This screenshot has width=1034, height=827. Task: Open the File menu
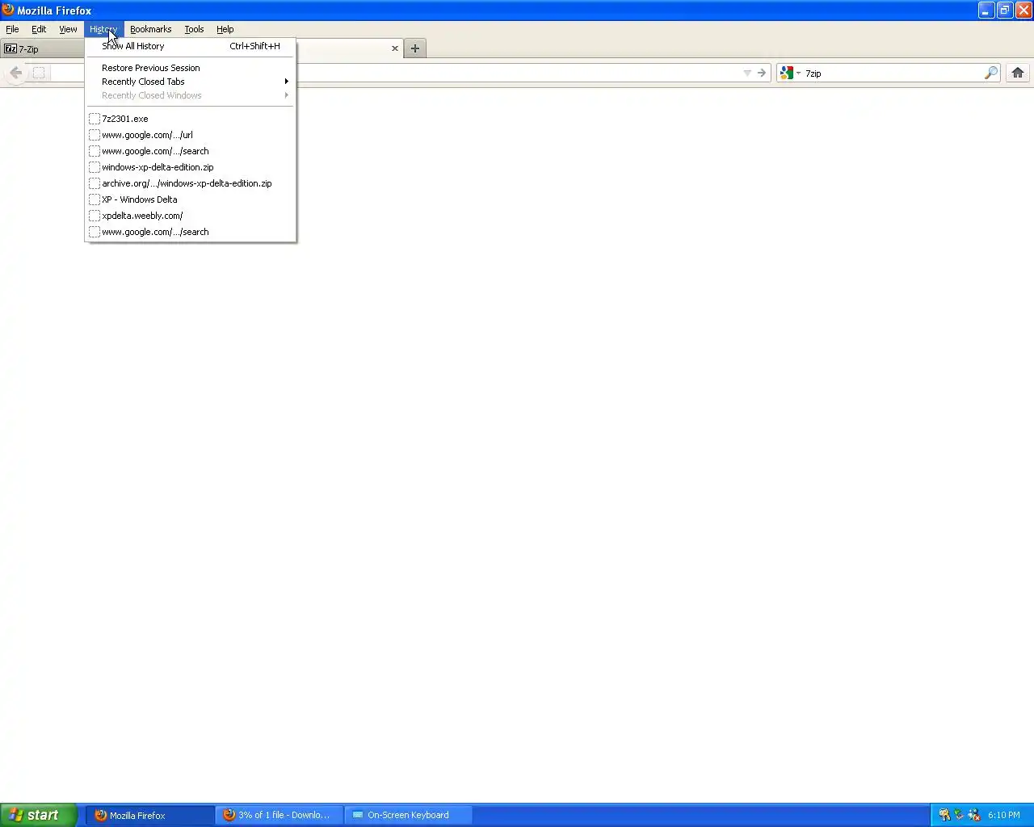12,29
